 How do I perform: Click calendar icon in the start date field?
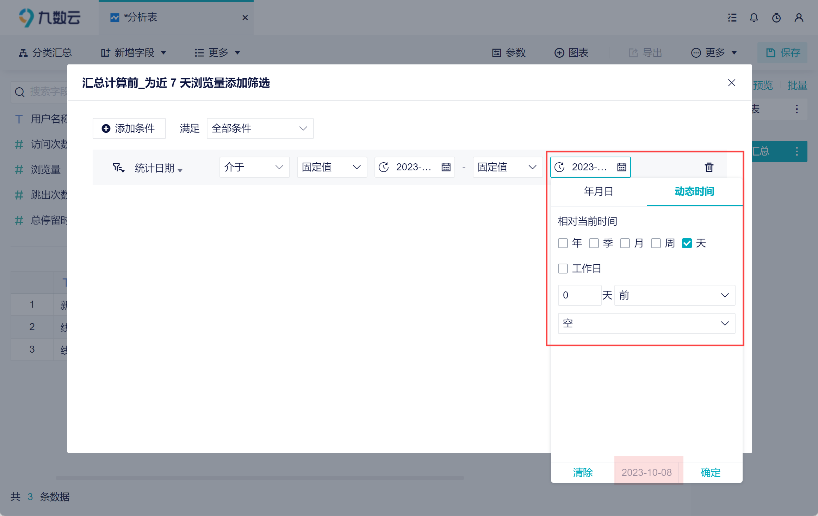point(446,167)
